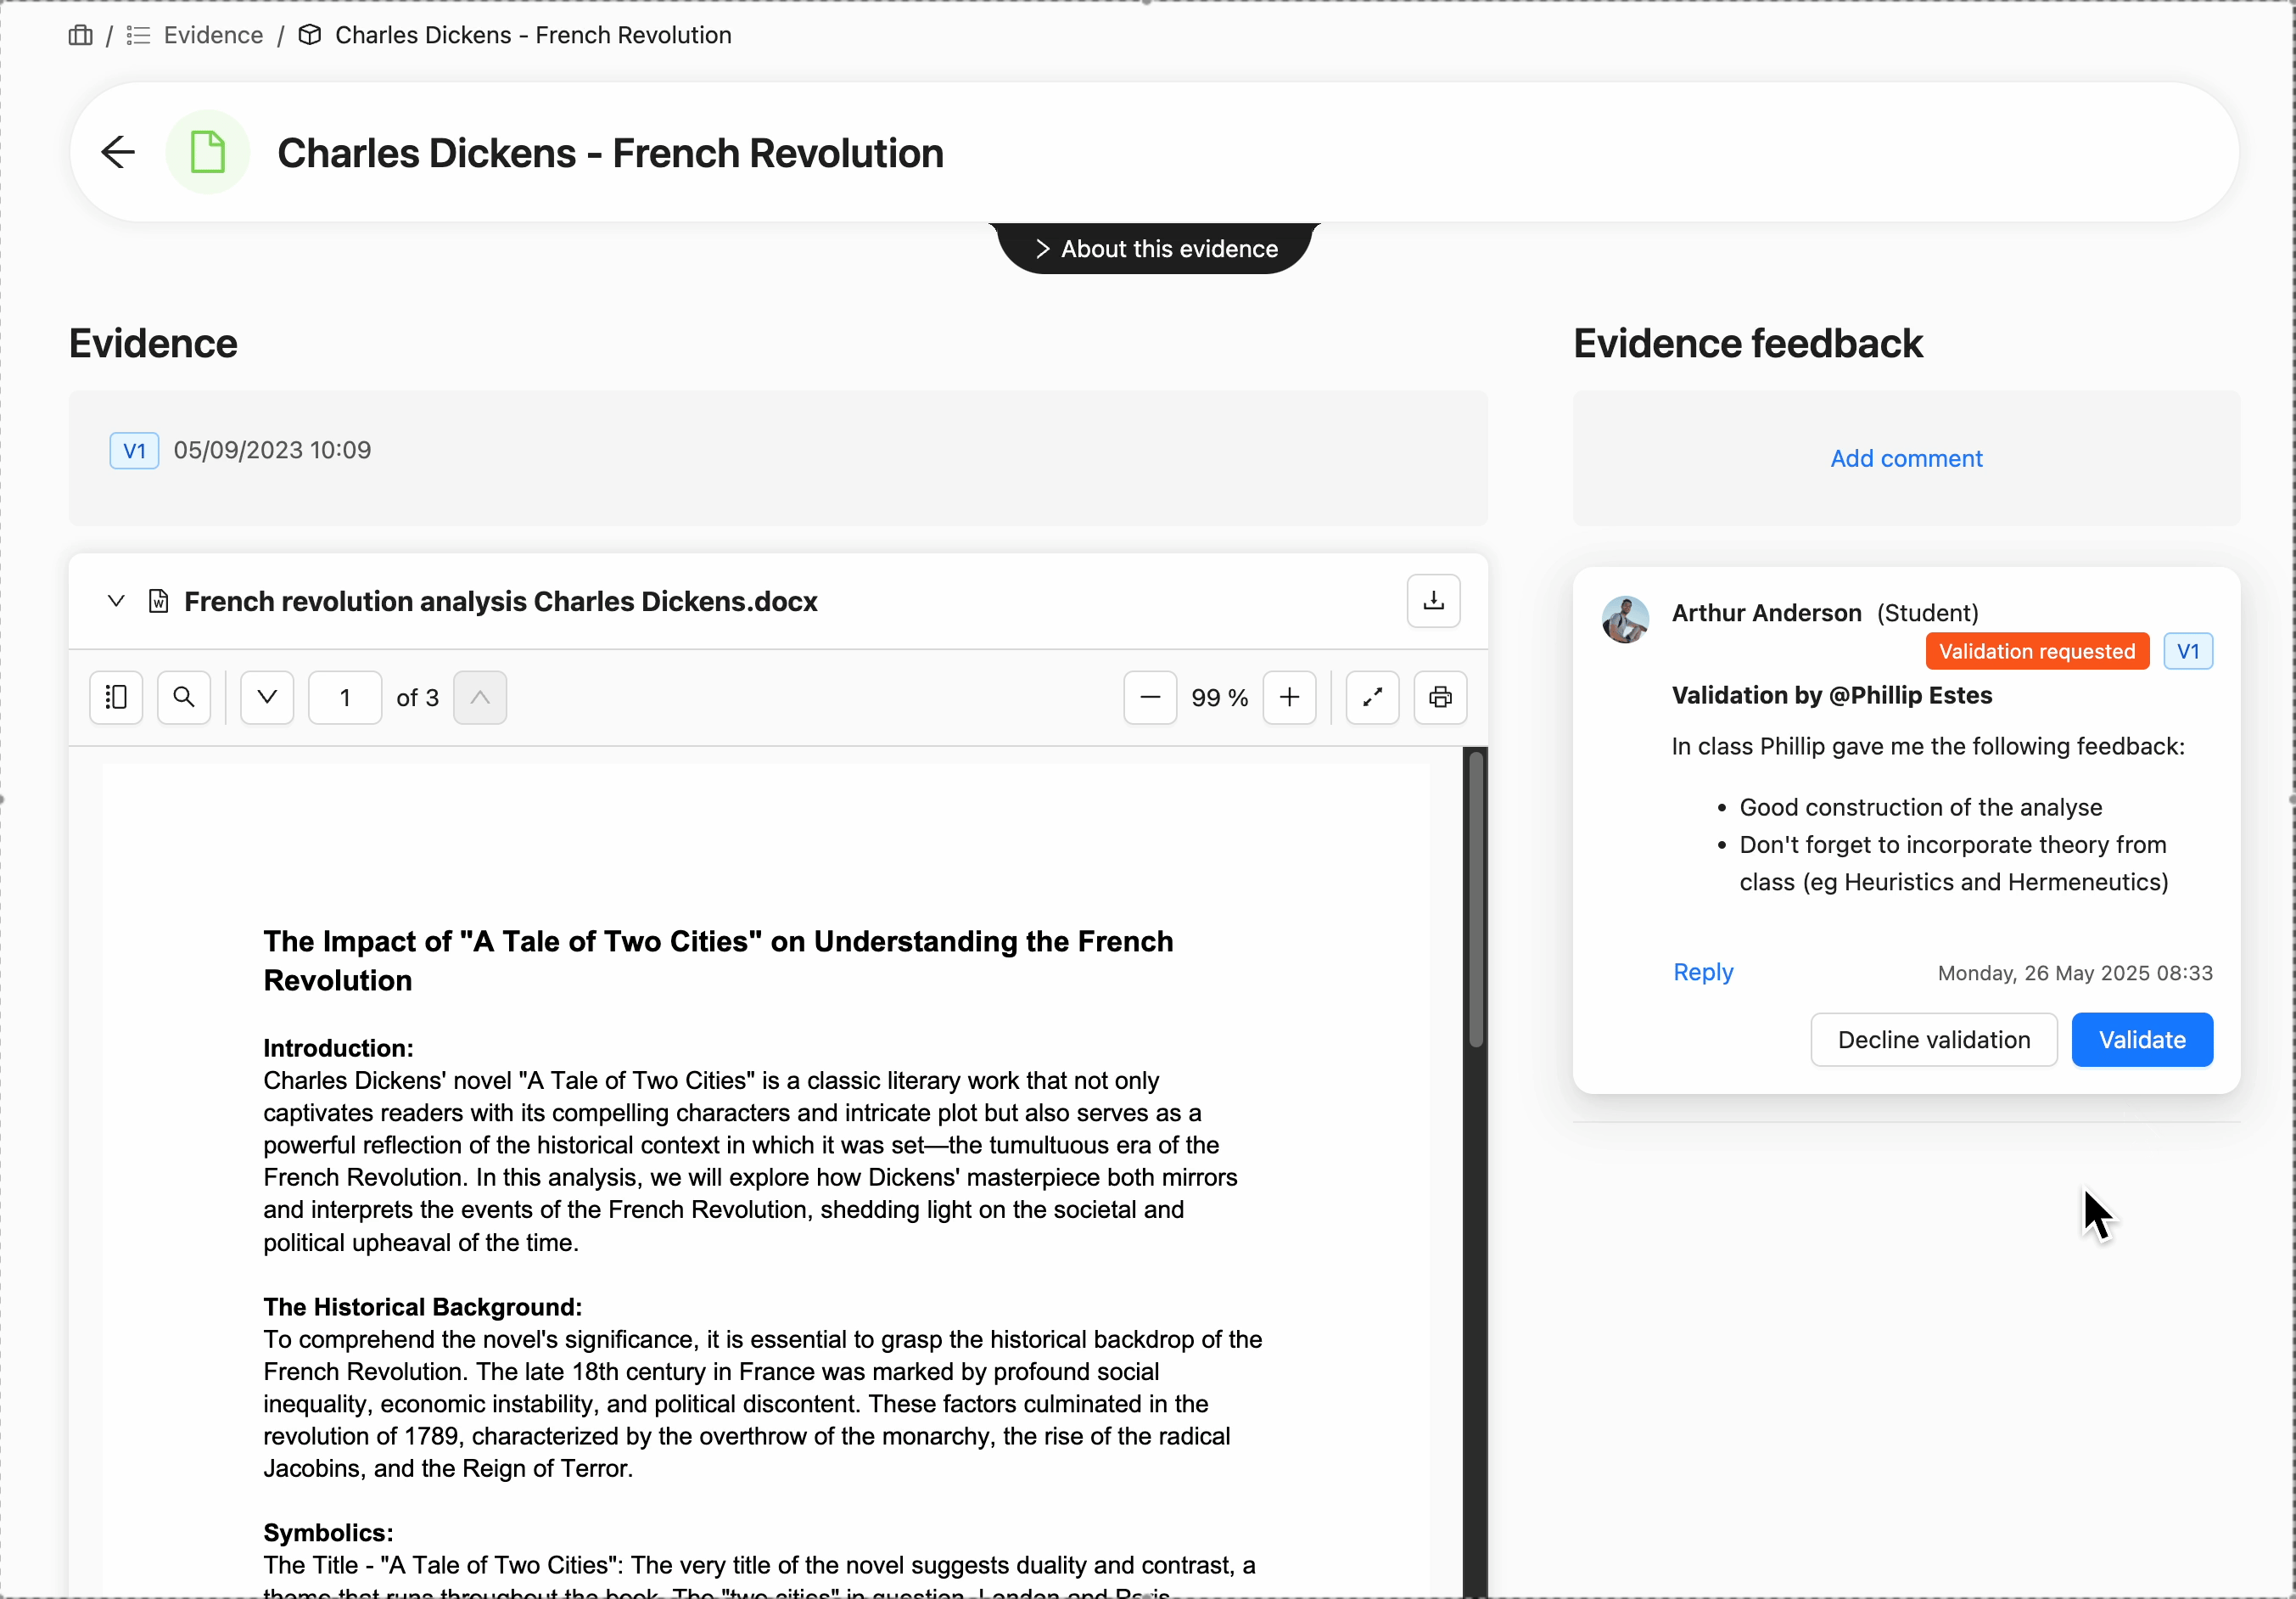The width and height of the screenshot is (2296, 1599).
Task: Expand the About this evidence panel
Action: point(1155,248)
